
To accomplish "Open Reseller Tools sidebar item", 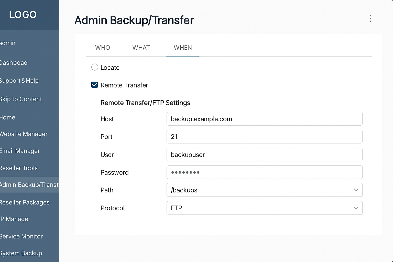I will tap(19, 168).
